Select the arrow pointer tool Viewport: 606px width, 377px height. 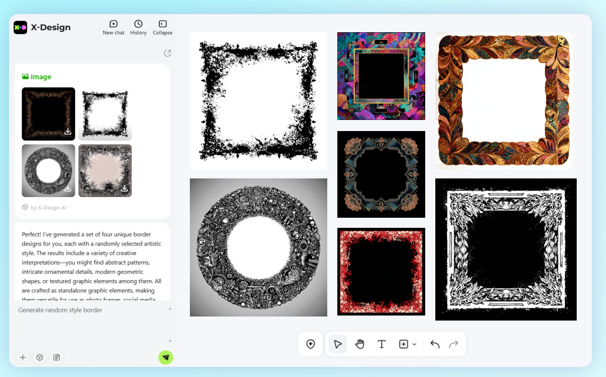338,344
